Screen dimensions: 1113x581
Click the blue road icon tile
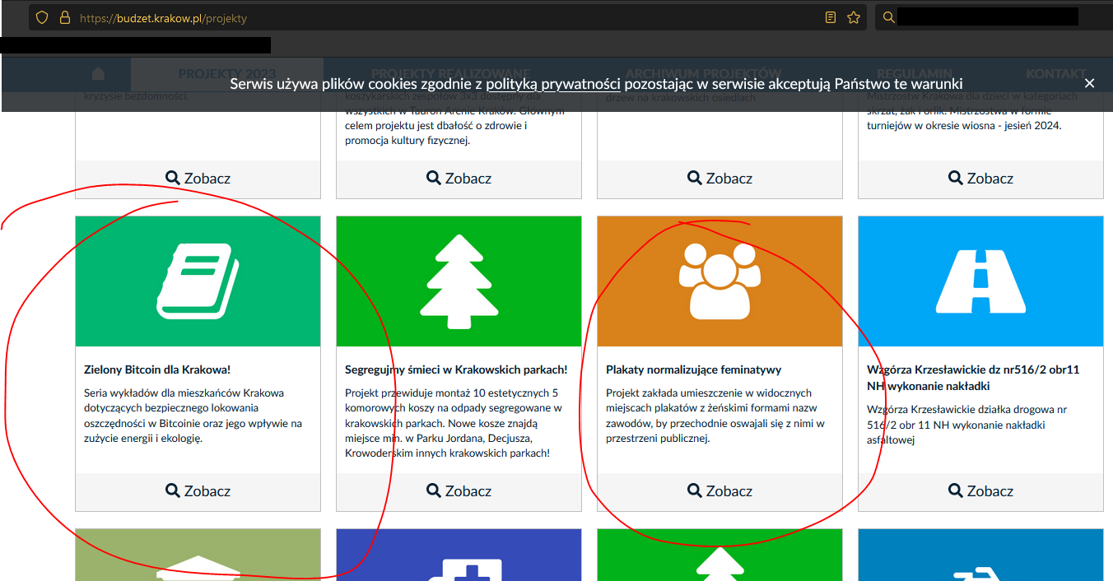point(980,281)
